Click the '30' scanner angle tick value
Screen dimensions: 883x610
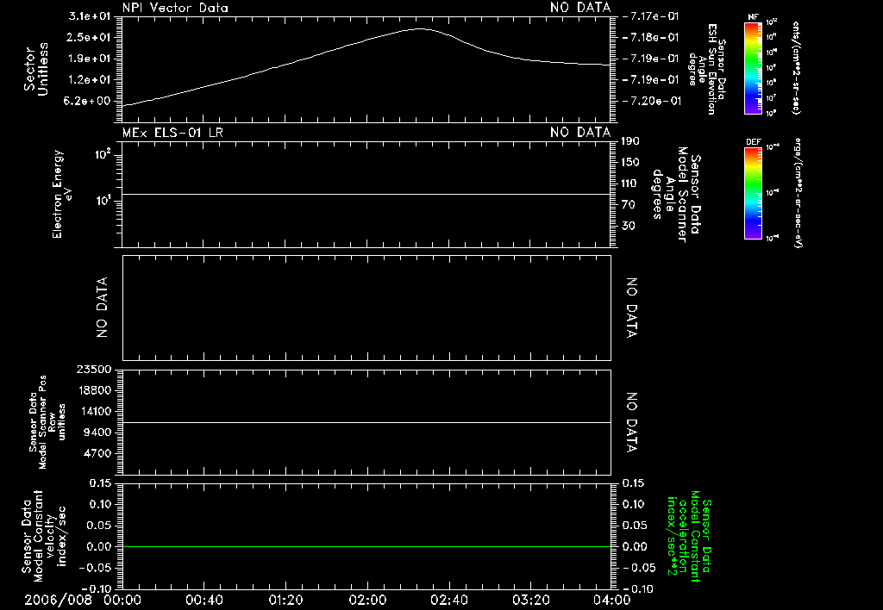click(x=628, y=226)
